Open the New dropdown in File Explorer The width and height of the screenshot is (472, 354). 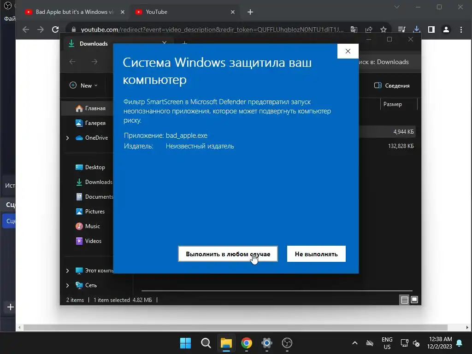coord(83,85)
